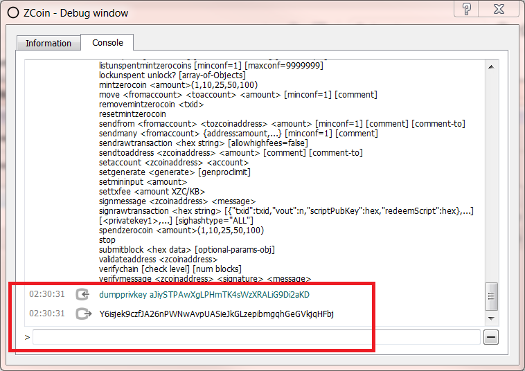Click the 'removemintzerocoin <txid>' line
The width and height of the screenshot is (525, 371).
(x=152, y=105)
